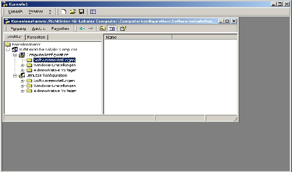292x172 pixels.
Task: Expand Windows-Einstellungen under Computerkonfiguration
Action: (x=22, y=65)
